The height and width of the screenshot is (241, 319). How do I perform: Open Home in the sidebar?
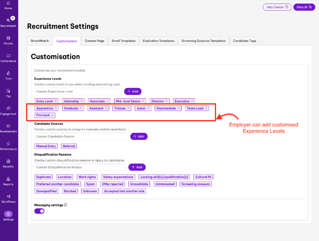8,5
